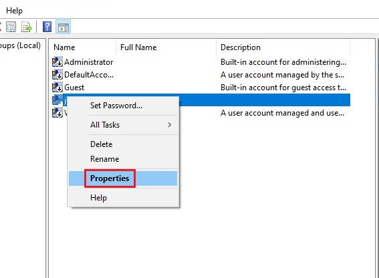The image size is (379, 278).
Task: Select the Administrator user account icon
Action: (x=57, y=61)
